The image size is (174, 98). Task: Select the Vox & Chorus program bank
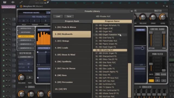point(72,68)
